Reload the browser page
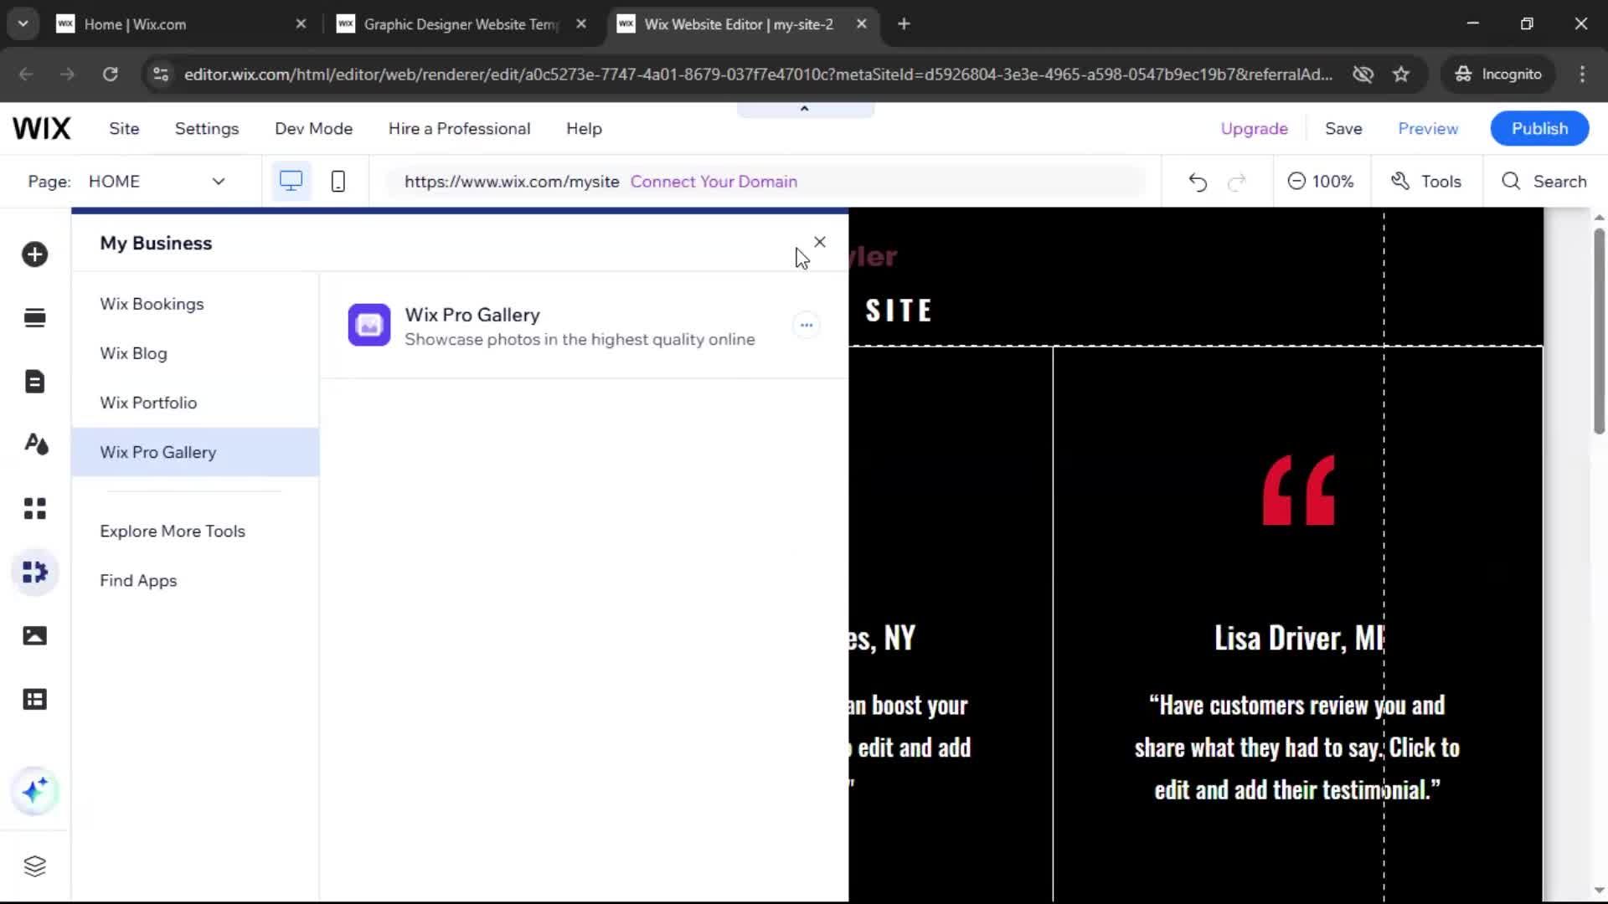This screenshot has height=904, width=1608. (110, 74)
